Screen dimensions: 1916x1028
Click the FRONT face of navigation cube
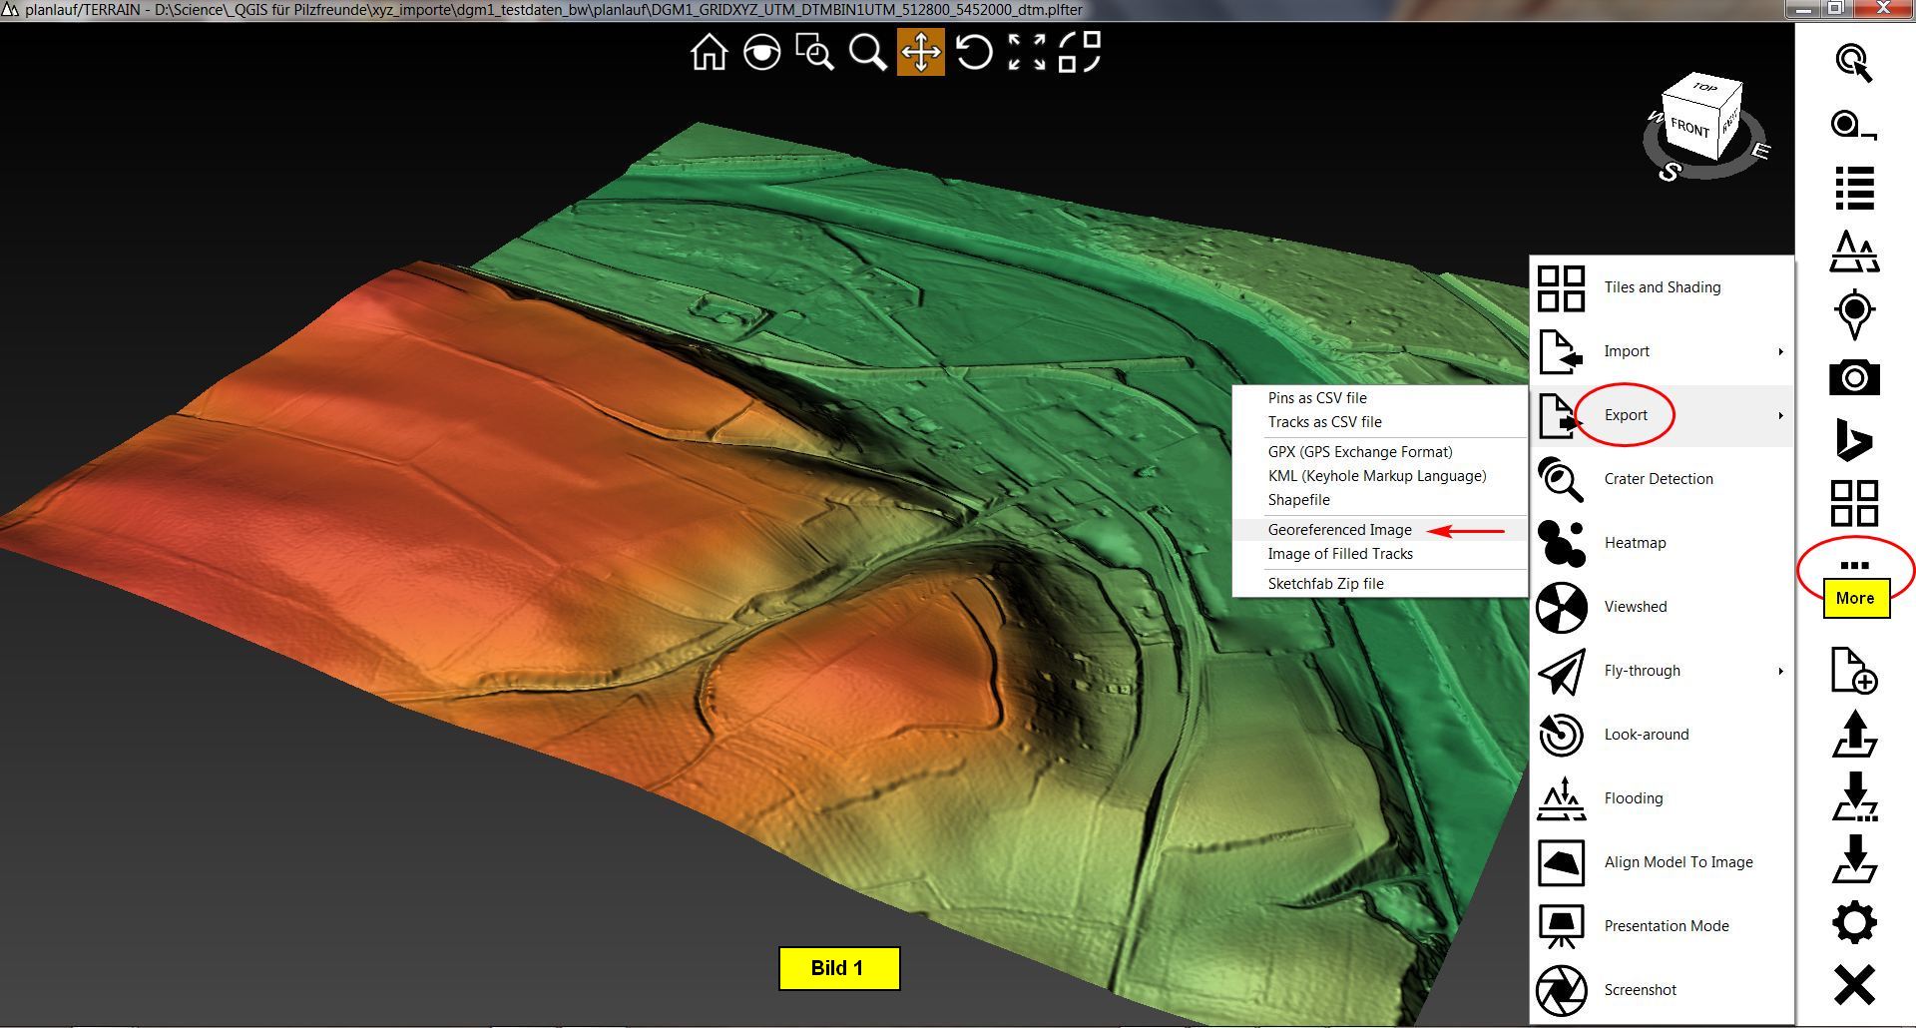[x=1689, y=128]
